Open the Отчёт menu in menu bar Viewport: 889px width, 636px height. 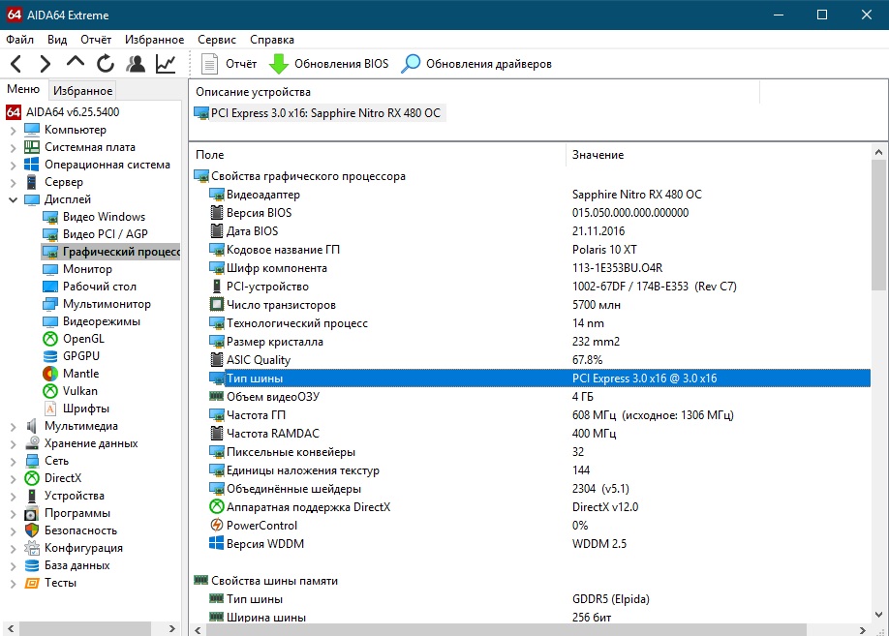click(96, 40)
